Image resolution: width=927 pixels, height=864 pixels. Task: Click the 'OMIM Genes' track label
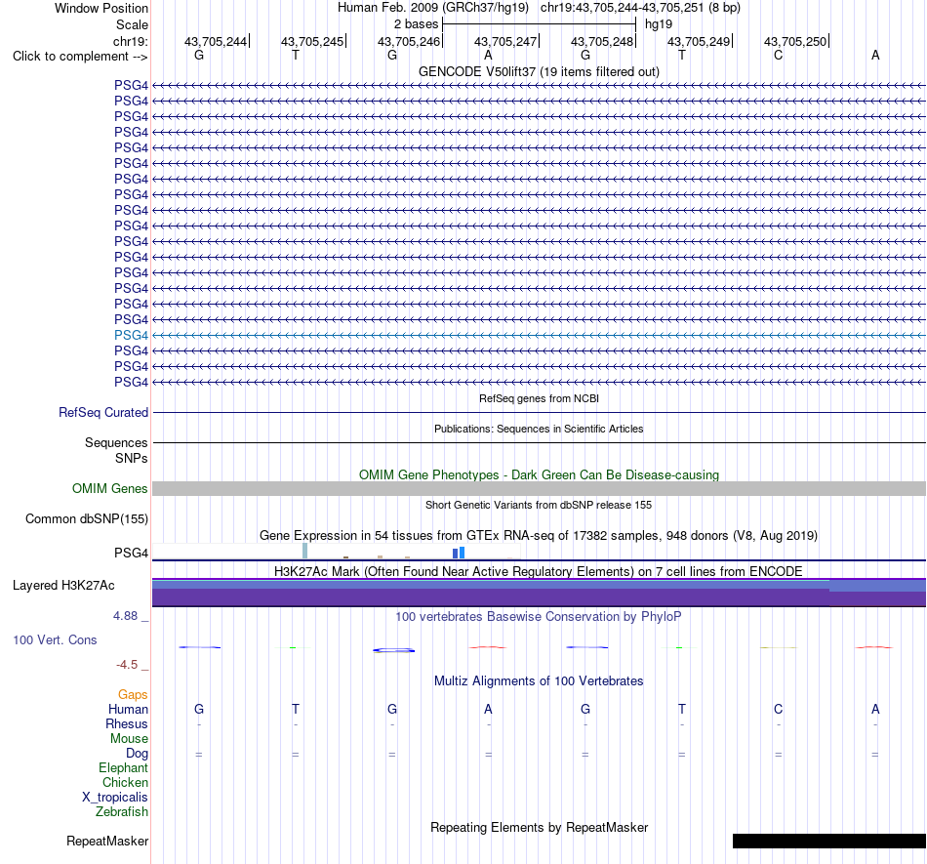110,488
